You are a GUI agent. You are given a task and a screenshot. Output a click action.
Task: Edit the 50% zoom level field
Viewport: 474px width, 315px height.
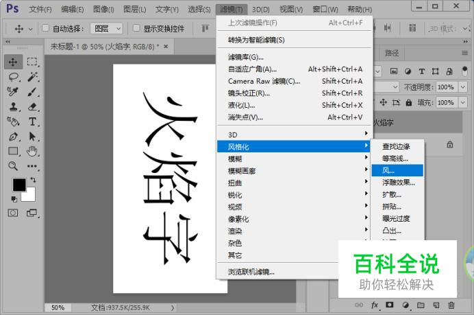[x=58, y=307]
